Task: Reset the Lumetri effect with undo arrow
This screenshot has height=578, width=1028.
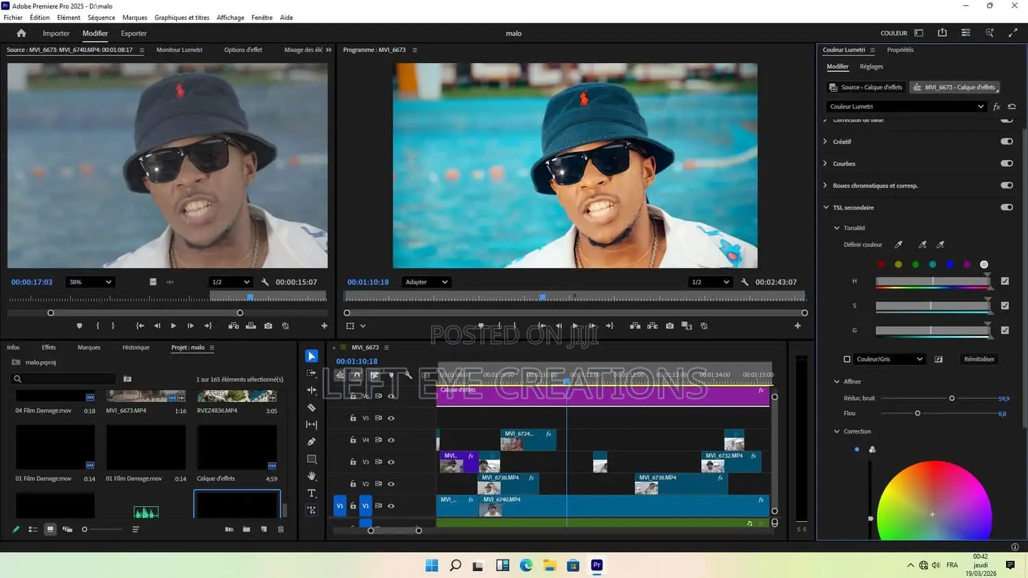Action: click(x=1012, y=106)
